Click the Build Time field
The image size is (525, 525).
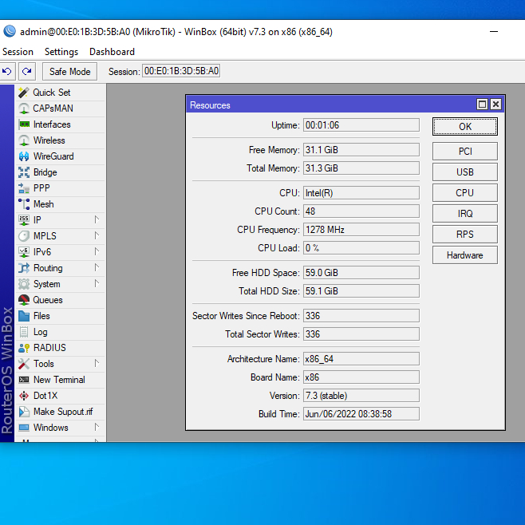pyautogui.click(x=361, y=414)
